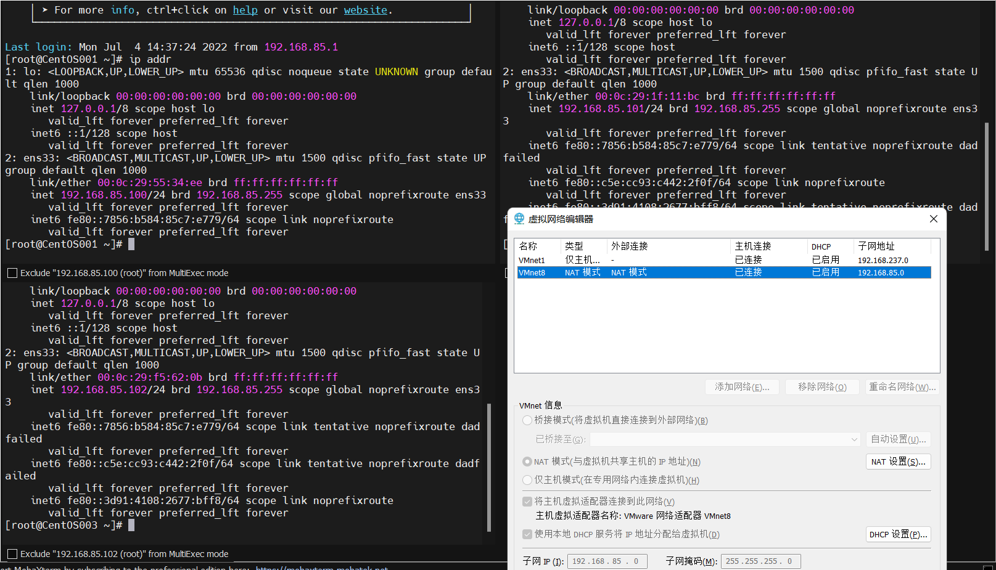Viewport: 996px width, 570px height.
Task: Sort by the 类型 column header
Action: point(584,246)
